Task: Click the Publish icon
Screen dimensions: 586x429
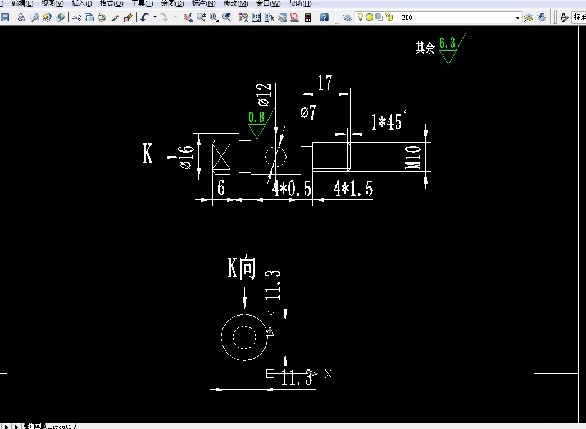Action: pos(47,17)
